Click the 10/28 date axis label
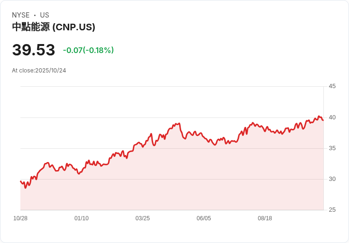Image resolution: width=349 pixels, height=243 pixels. coord(20,218)
